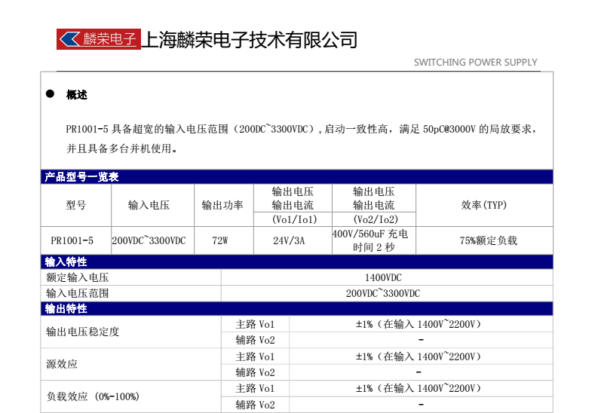Select the 效率(TYP) column header
The height and width of the screenshot is (413, 598).
(484, 205)
